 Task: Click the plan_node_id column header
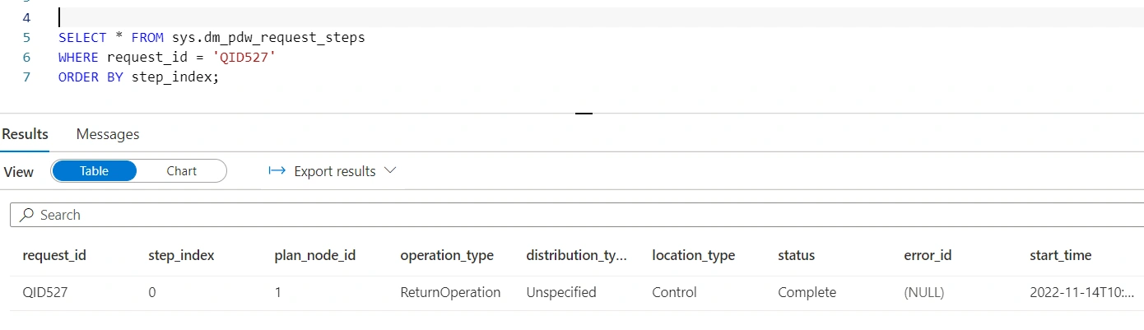click(315, 255)
